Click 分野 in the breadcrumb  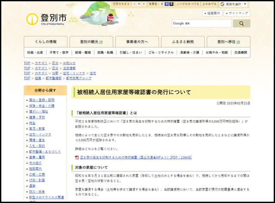pos(55,73)
